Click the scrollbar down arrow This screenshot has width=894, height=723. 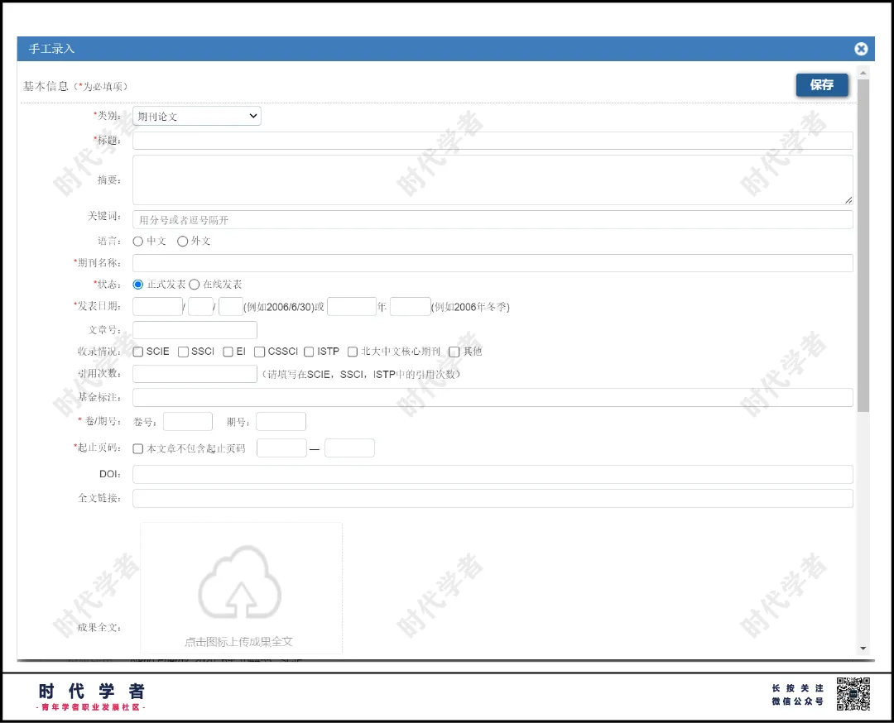pos(863,649)
